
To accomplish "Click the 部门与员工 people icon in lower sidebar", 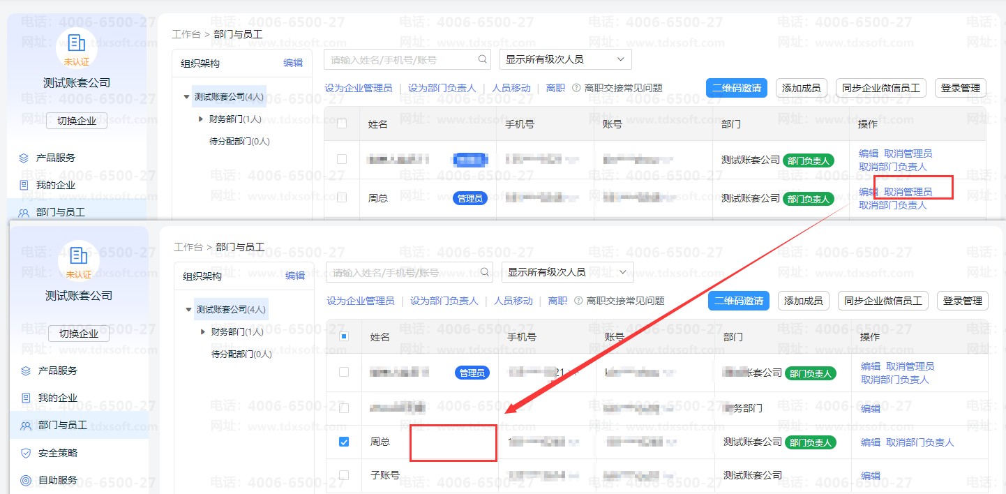I will click(26, 425).
